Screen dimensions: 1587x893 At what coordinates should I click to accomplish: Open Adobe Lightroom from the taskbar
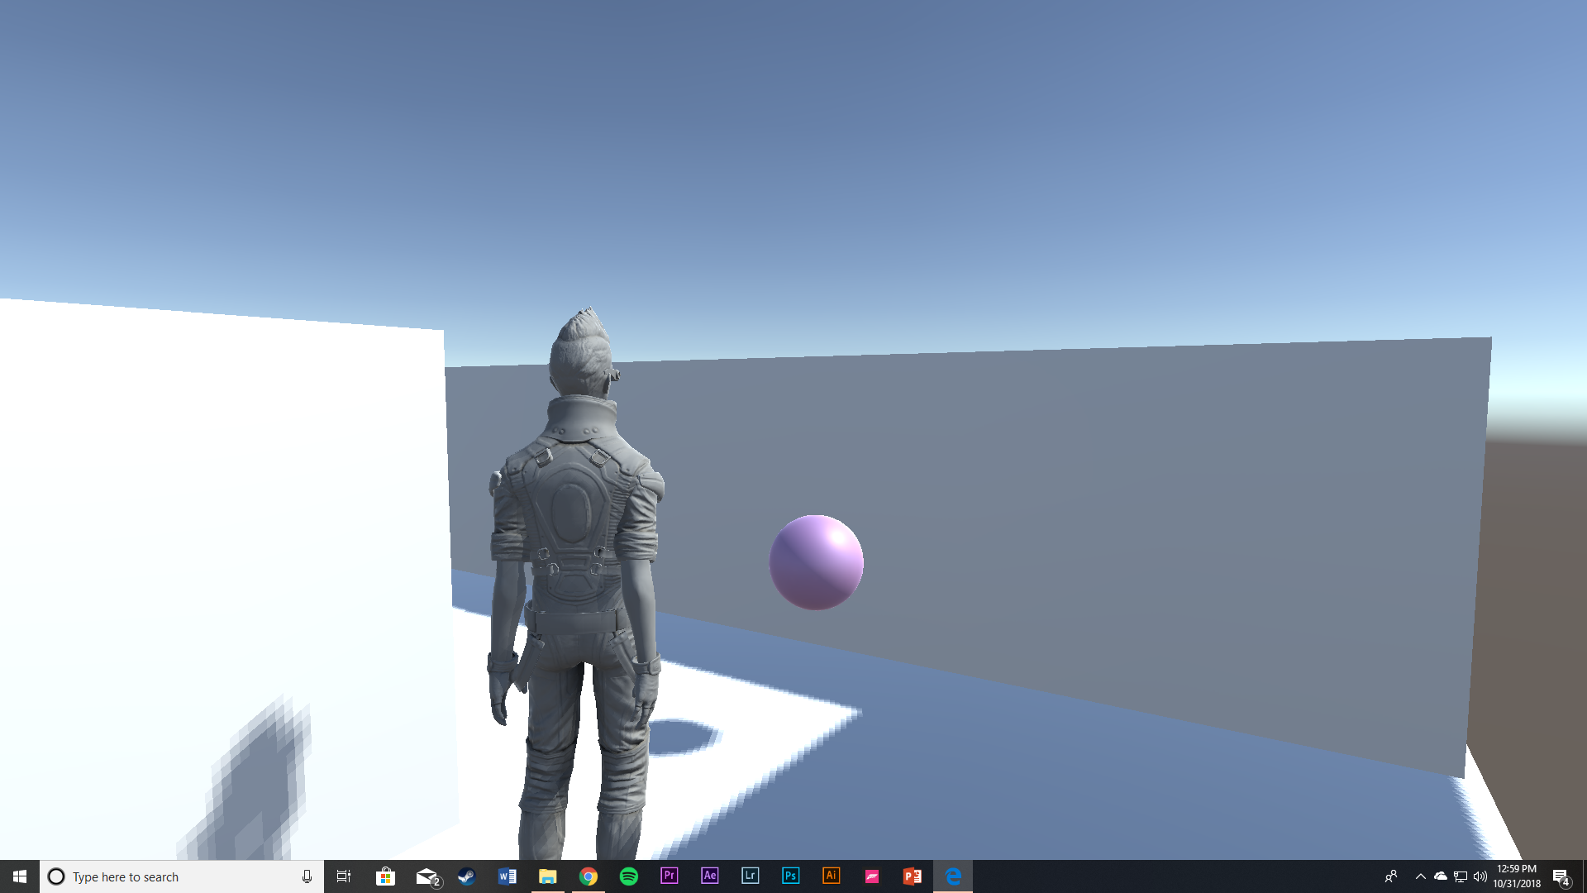click(750, 876)
